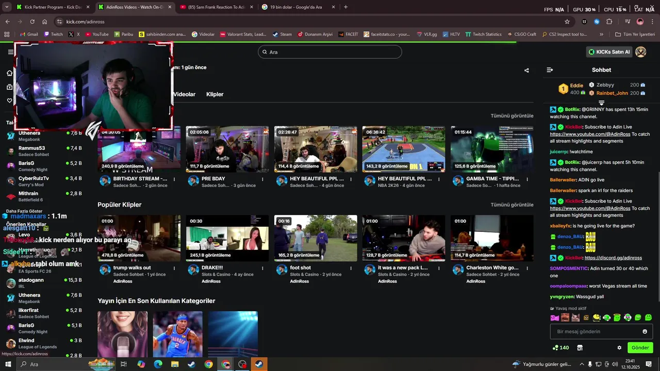
Task: Open options for GAMBA TIME video
Action: coord(527,179)
